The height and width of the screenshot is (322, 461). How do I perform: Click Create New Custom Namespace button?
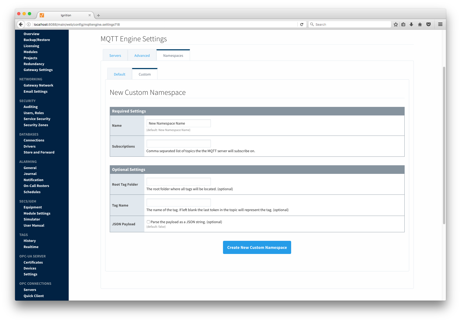click(x=257, y=248)
